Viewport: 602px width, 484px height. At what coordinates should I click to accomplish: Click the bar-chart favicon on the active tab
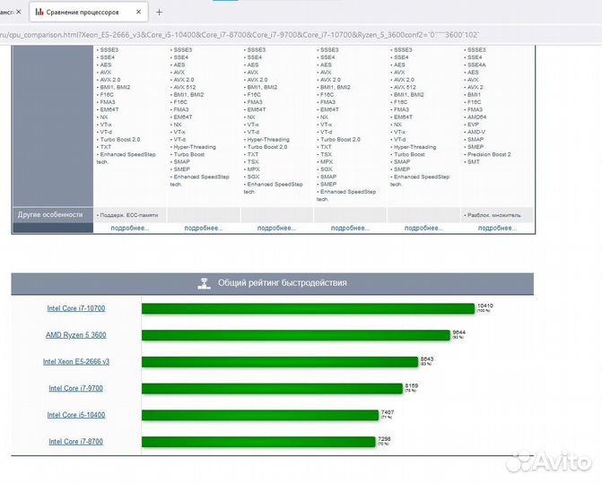[39, 13]
